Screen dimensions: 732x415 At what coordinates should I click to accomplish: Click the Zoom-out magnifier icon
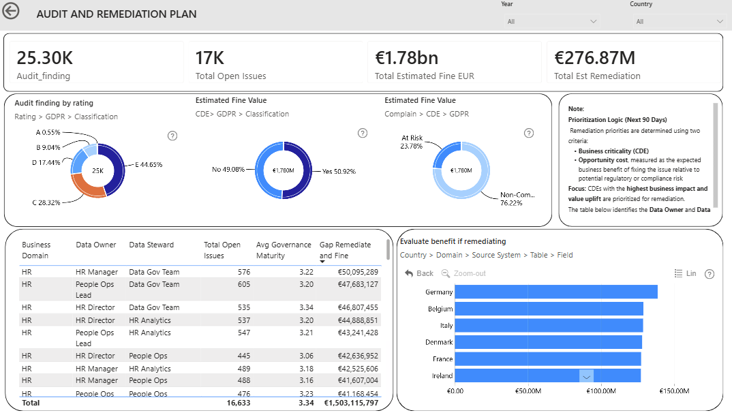[x=446, y=273]
